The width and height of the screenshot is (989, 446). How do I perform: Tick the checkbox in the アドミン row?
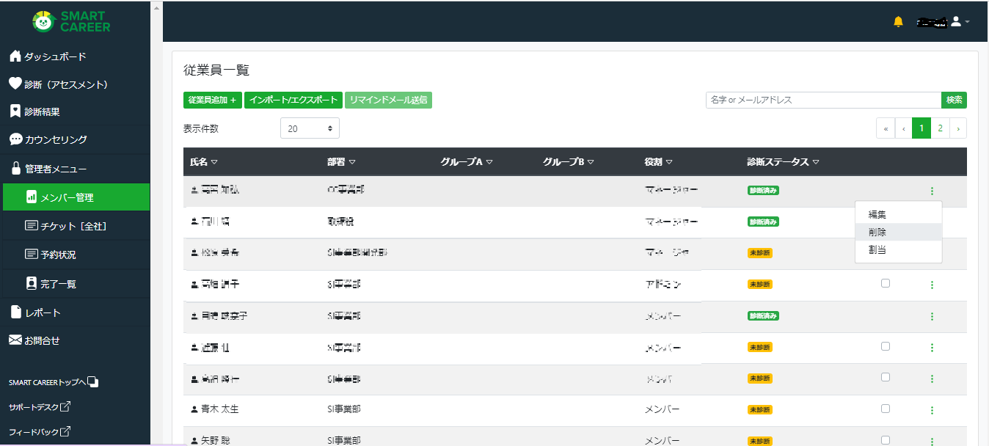click(886, 283)
